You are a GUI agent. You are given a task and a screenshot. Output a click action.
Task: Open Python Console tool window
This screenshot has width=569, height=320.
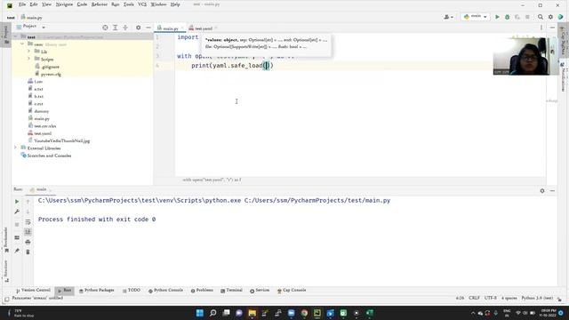165,291
